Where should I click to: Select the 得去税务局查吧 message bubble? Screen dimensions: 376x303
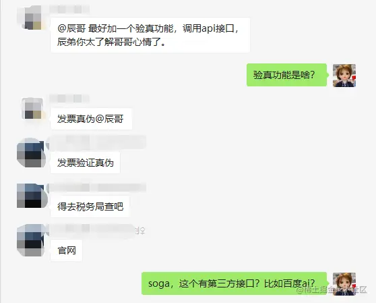[90, 206]
